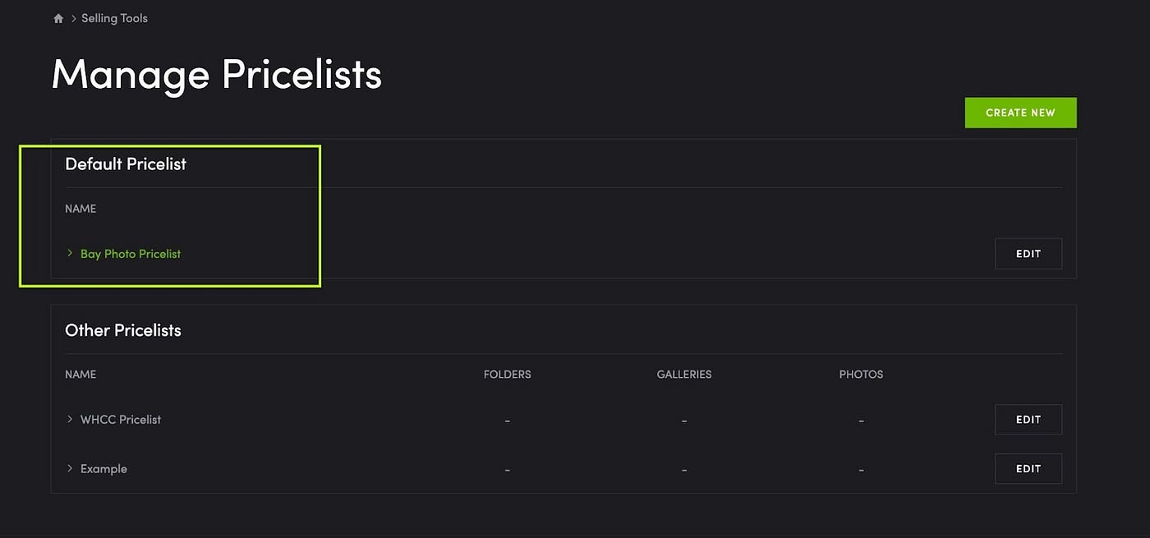Click the Photos column header
The height and width of the screenshot is (538, 1150).
[x=861, y=375]
